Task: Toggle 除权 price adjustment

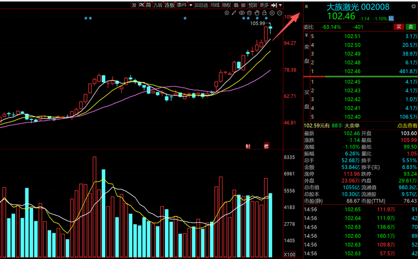Action: [x=227, y=5]
